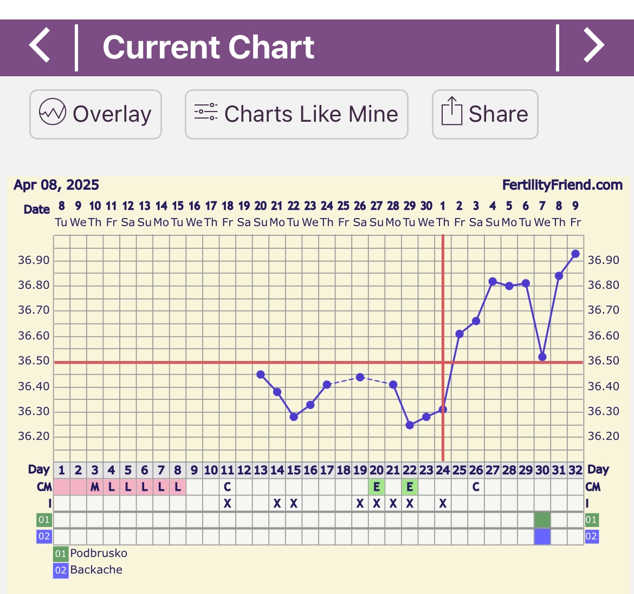
Task: Click the green E cell on day 20
Action: 377,487
